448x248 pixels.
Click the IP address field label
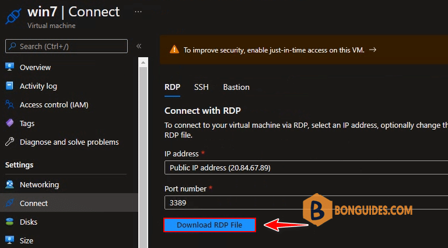point(181,153)
